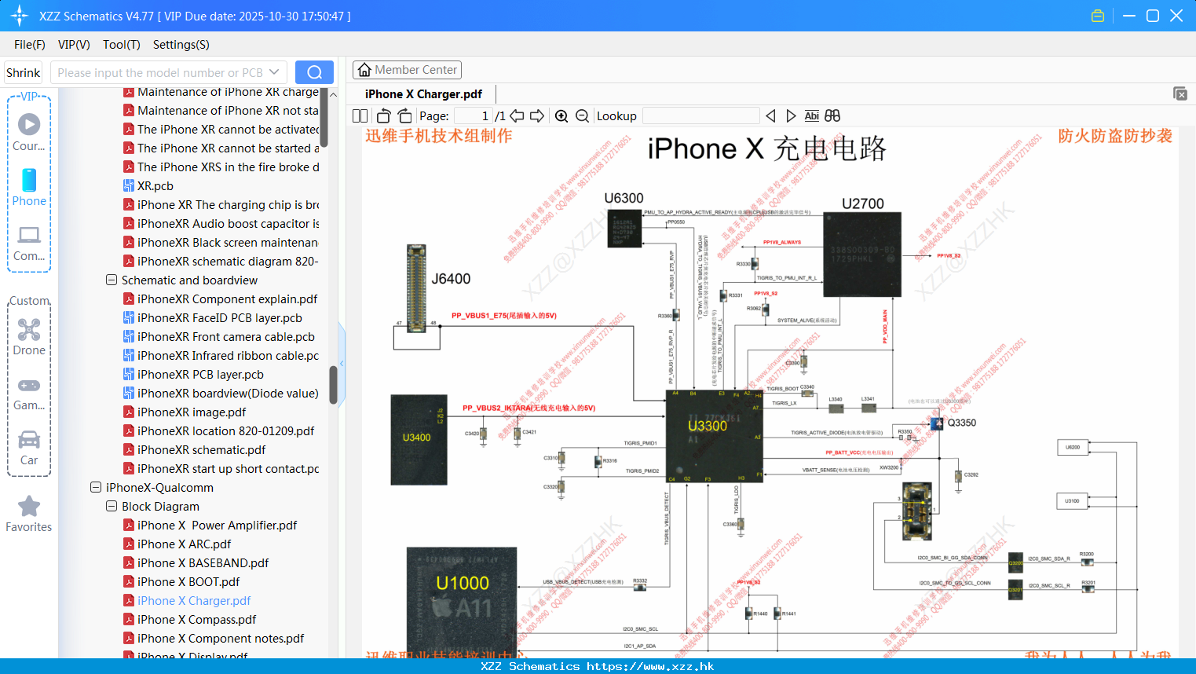Open iPhone X BOOT.pdf
Viewport: 1196px width, 674px height.
(x=188, y=581)
